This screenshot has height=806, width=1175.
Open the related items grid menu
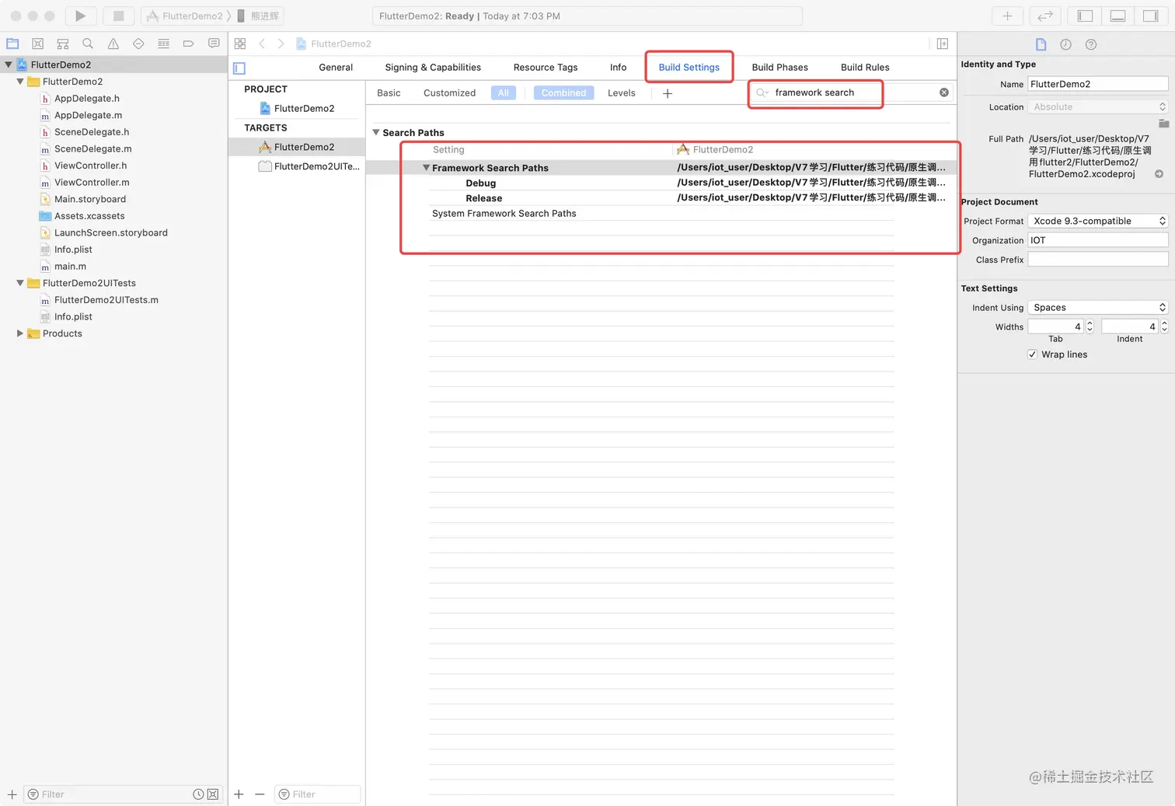pos(240,44)
